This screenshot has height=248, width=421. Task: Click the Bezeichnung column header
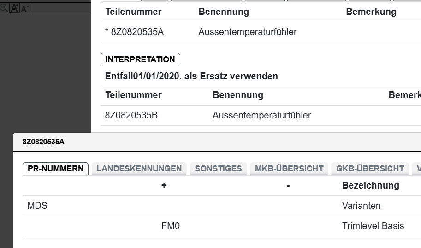[370, 185]
